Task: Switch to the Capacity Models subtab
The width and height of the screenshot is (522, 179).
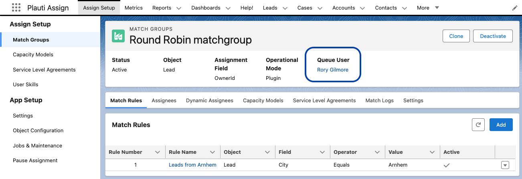Action: point(263,101)
